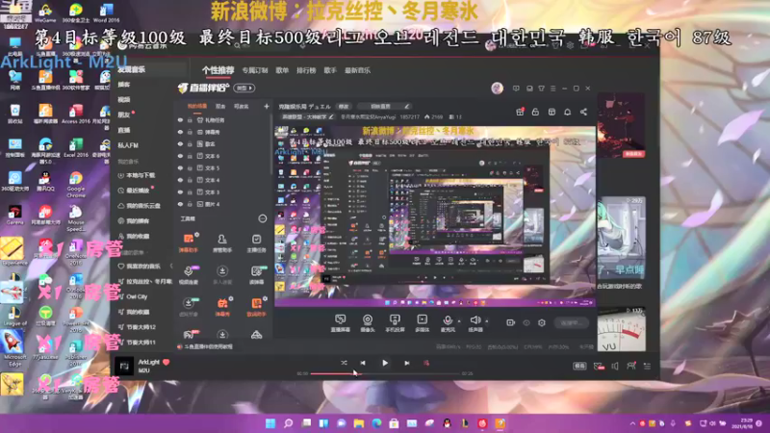Go to the previous track
Screen dimensions: 770x433
tap(363, 363)
